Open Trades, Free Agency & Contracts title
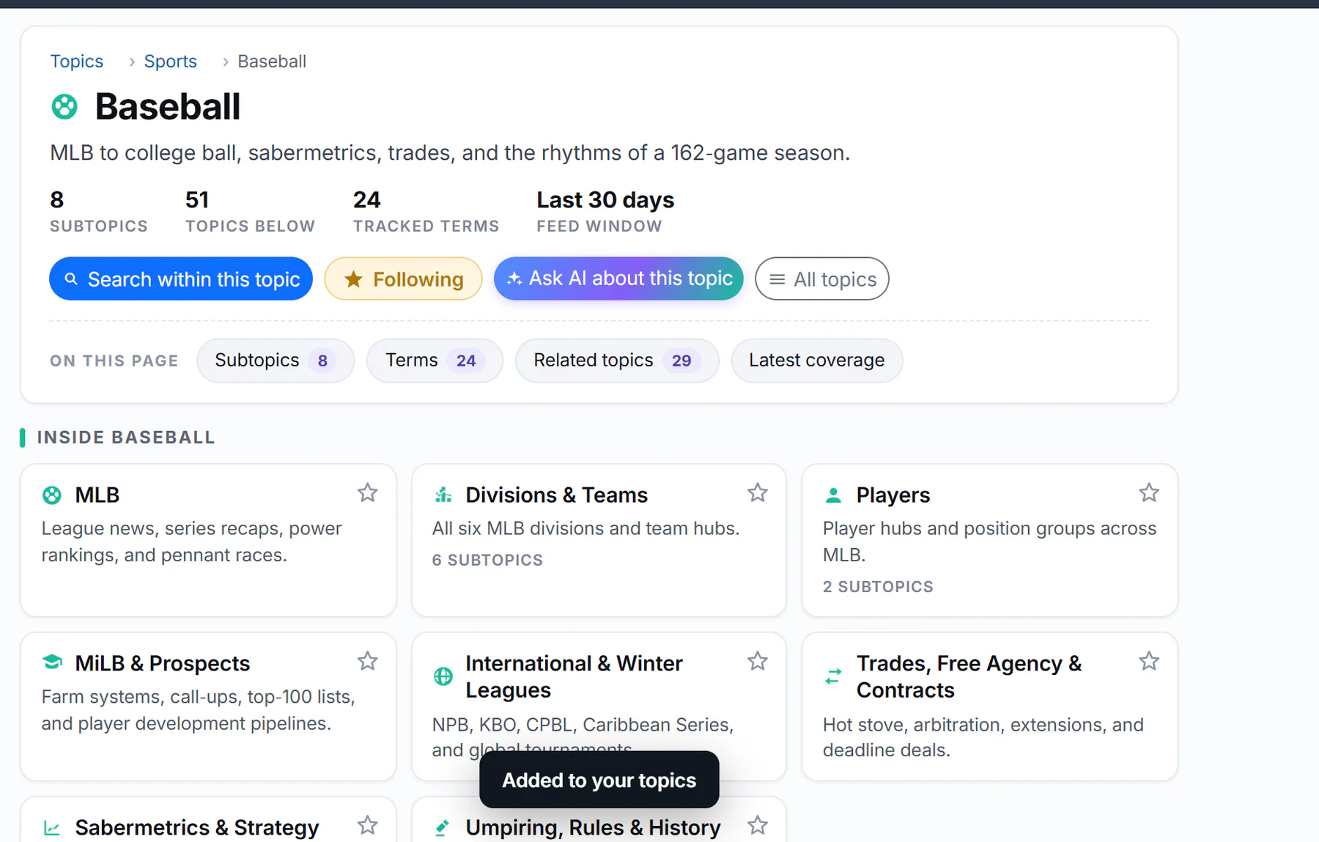 click(x=969, y=676)
